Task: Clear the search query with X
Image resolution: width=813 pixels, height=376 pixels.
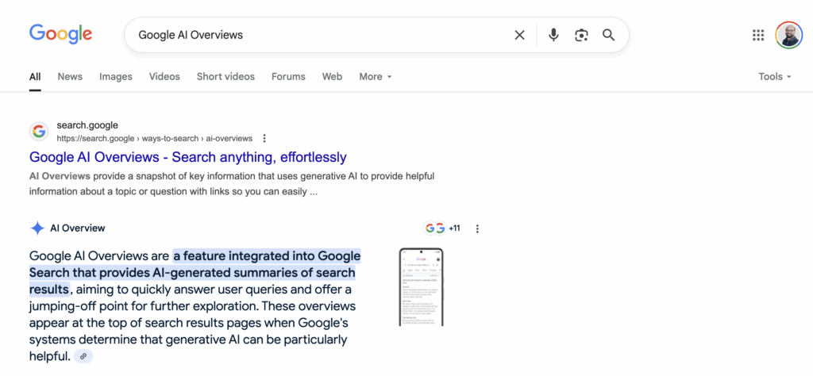Action: point(519,35)
